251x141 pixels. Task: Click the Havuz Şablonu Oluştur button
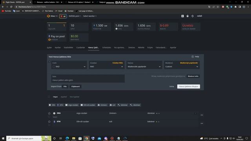tap(189, 87)
